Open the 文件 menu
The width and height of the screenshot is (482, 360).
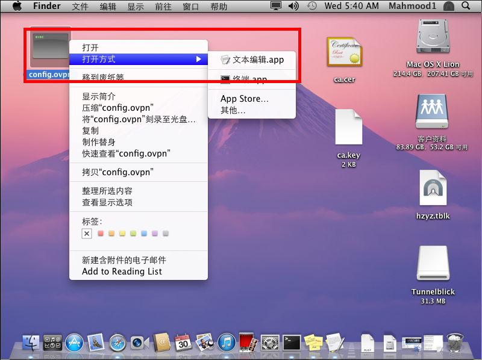coord(80,6)
